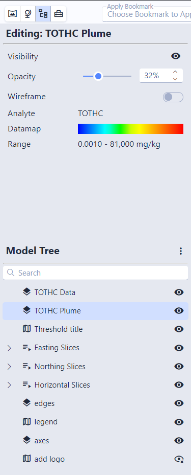This screenshot has width=191, height=475.
Task: Click the Opacity slider handle
Action: 98,76
